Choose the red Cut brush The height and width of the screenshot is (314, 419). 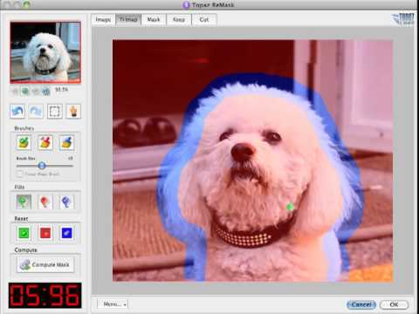click(45, 142)
